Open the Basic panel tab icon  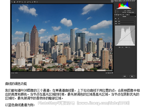tap(115, 15)
